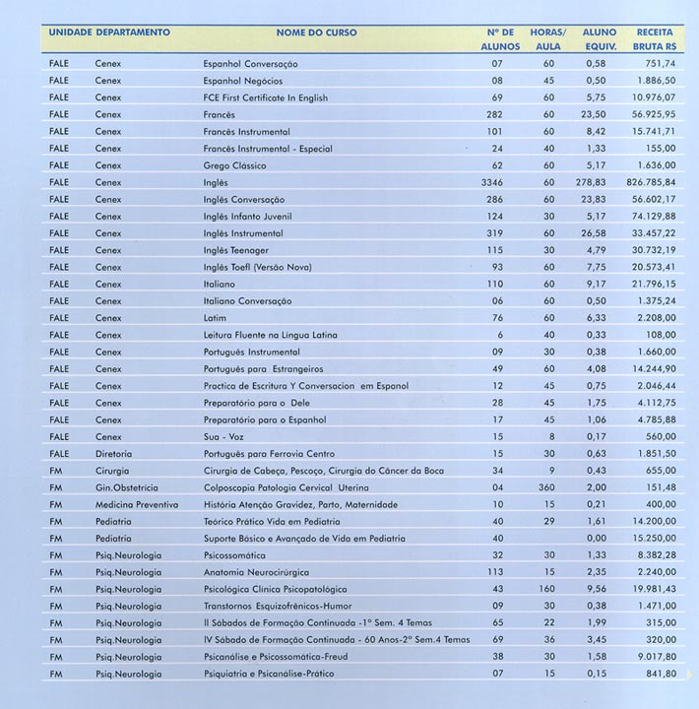Click the DEPARTAMENTO column header
Image resolution: width=699 pixels, height=709 pixels.
click(133, 32)
